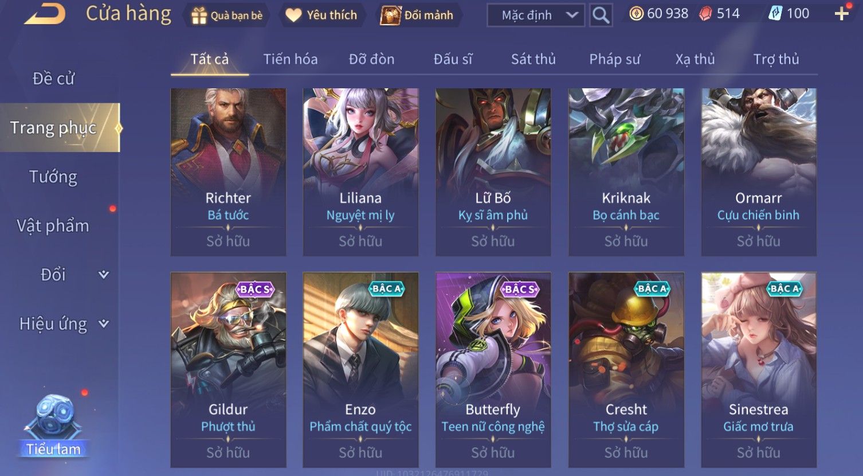Select Liliana Nguyệt mị ly skin card
This screenshot has width=863, height=476.
pos(360,172)
